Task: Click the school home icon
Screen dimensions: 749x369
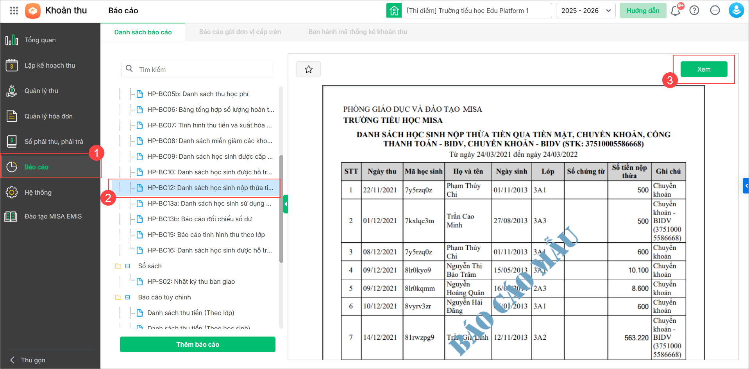Action: tap(394, 11)
